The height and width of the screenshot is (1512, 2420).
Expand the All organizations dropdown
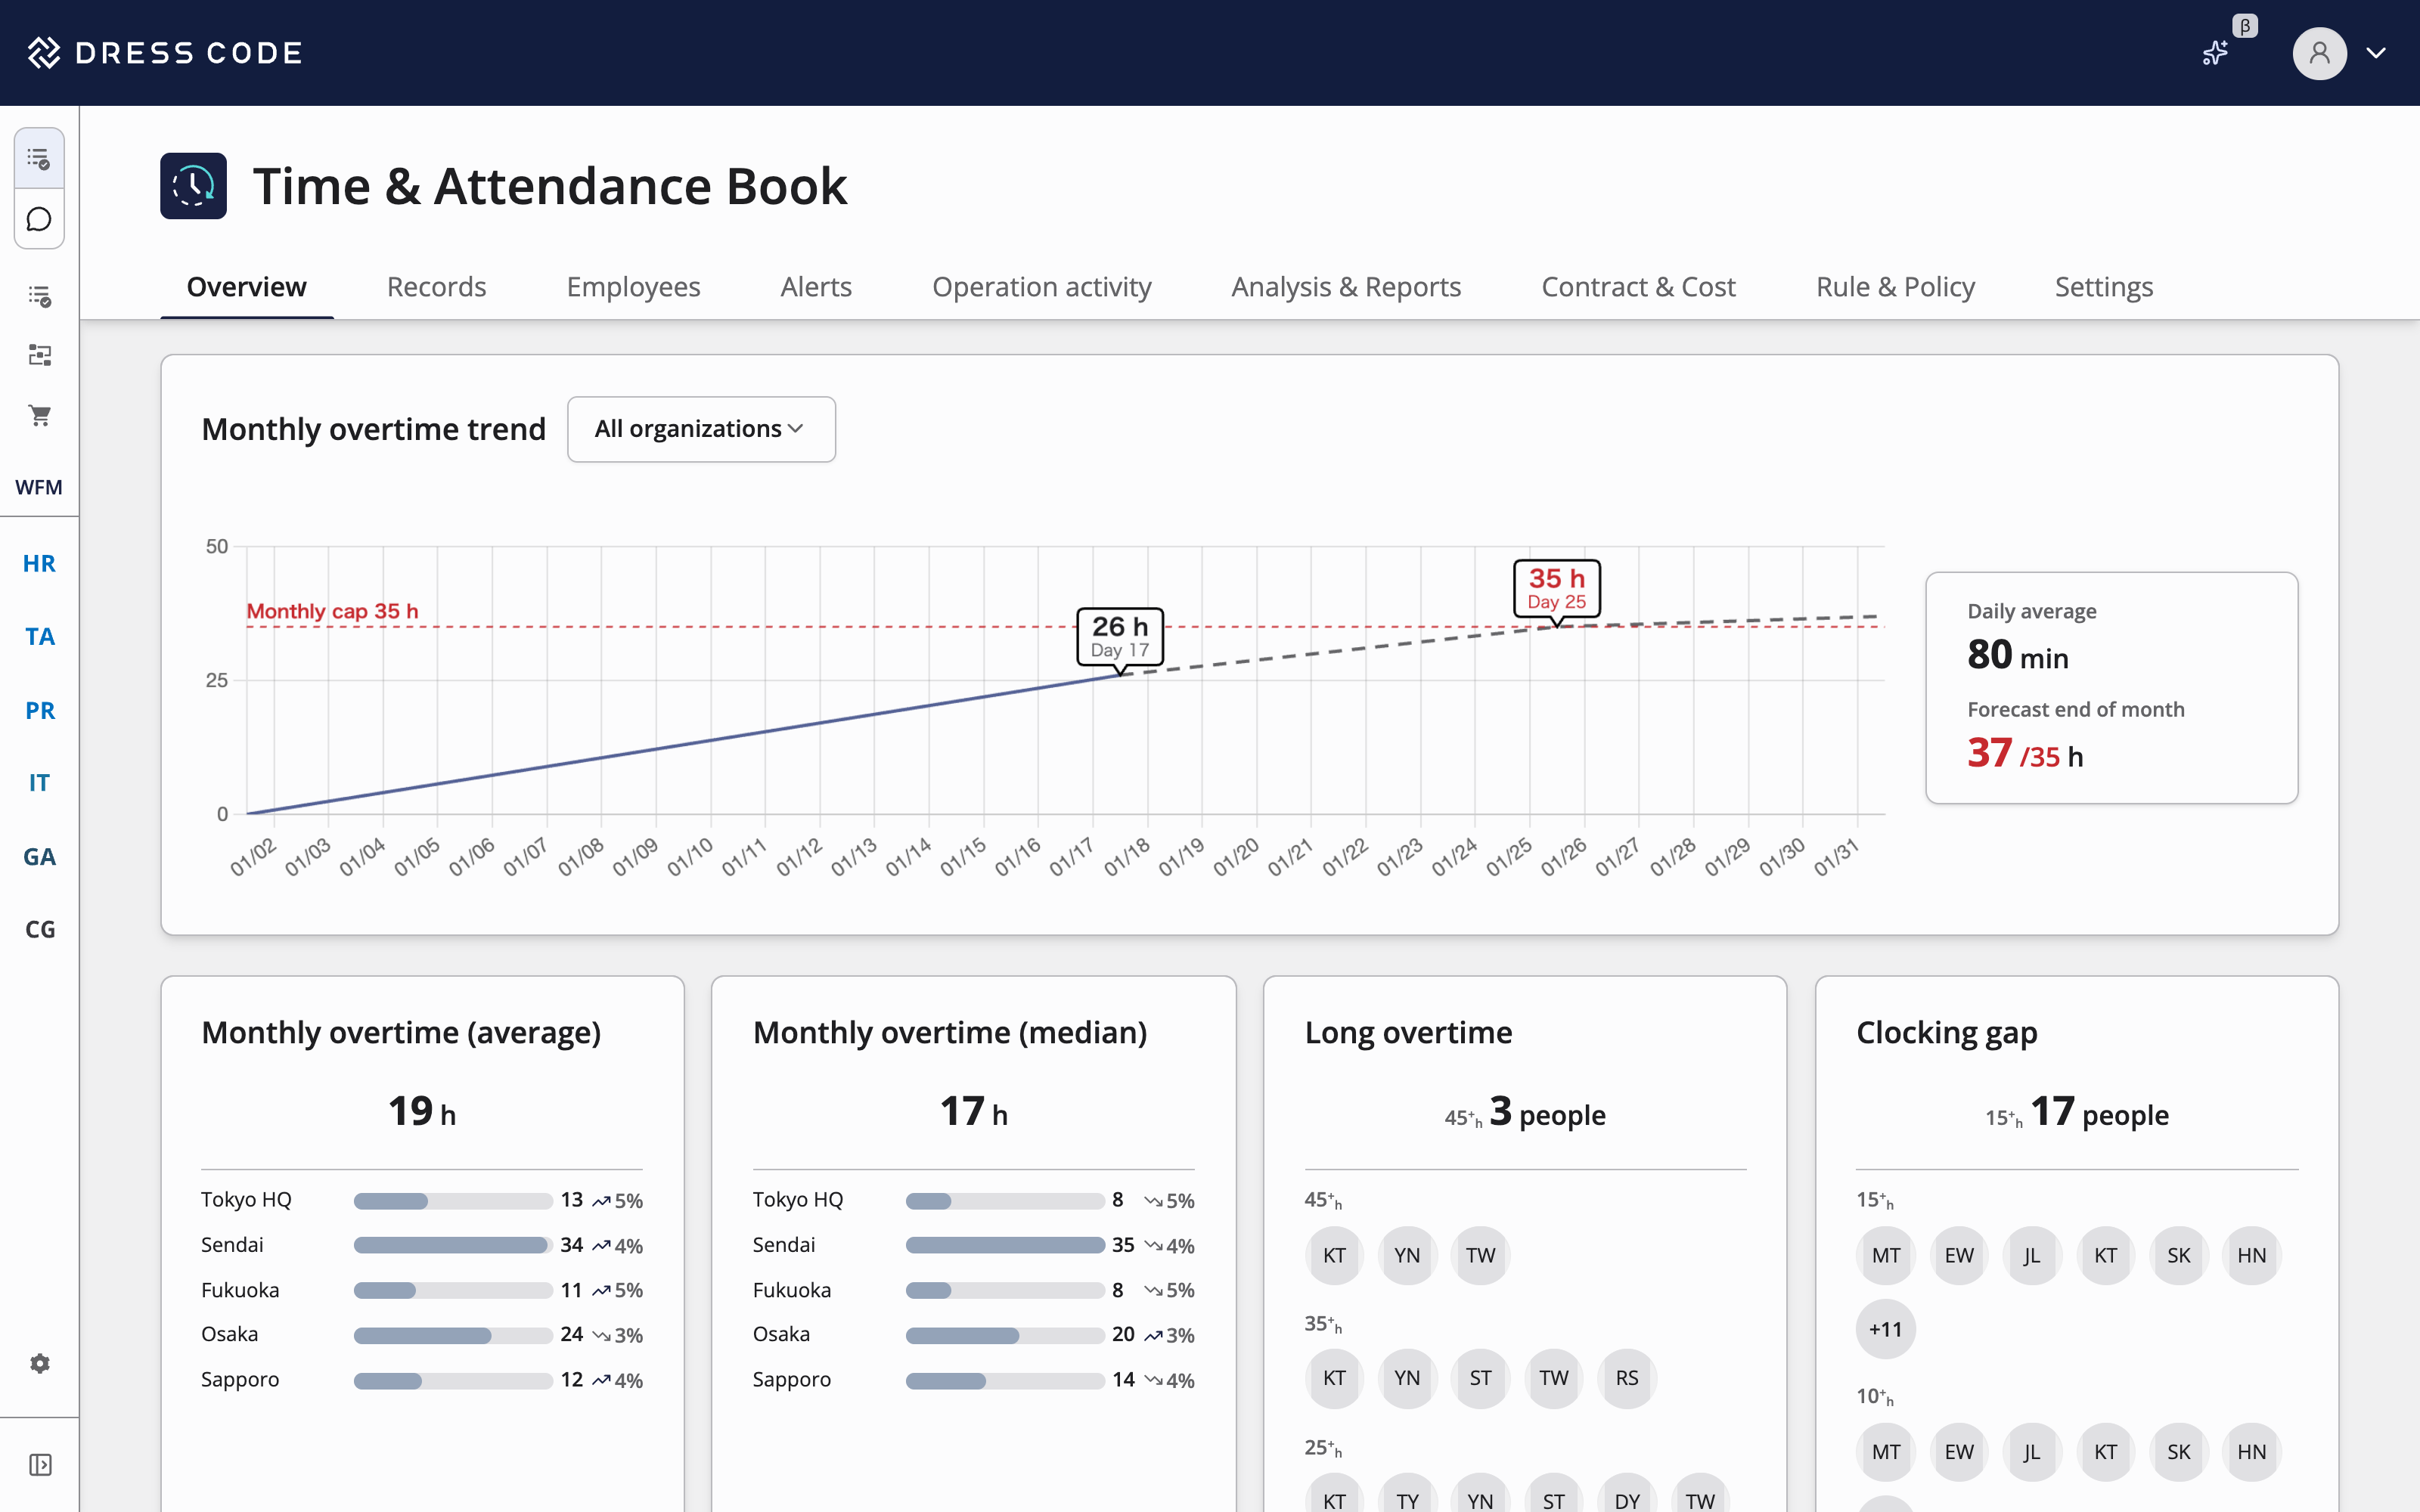(701, 429)
